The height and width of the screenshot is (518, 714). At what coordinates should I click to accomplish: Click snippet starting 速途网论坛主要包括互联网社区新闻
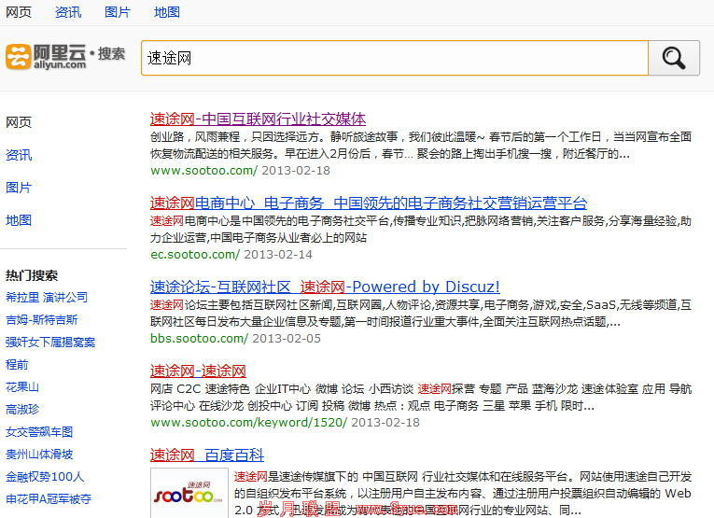point(421,314)
